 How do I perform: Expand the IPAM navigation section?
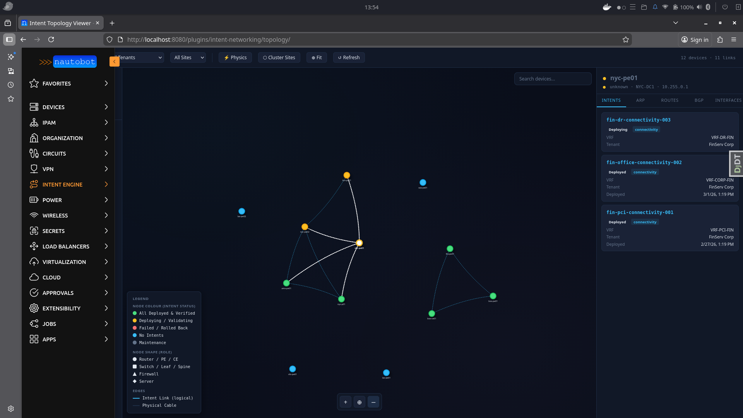[x=50, y=122]
